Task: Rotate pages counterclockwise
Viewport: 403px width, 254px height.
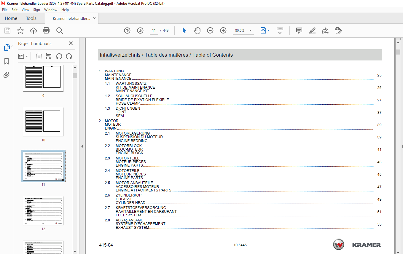Action: click(59, 56)
